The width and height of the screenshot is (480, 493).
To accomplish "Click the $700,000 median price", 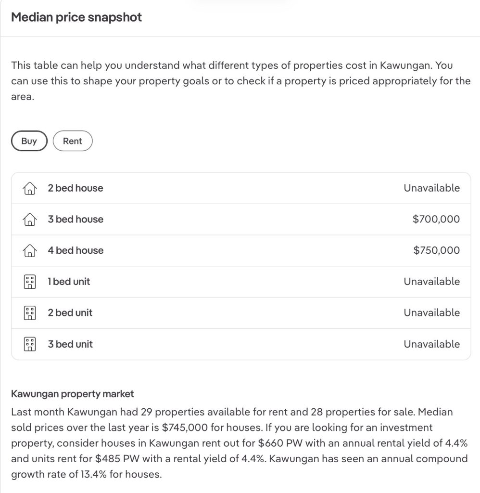I will click(x=436, y=220).
